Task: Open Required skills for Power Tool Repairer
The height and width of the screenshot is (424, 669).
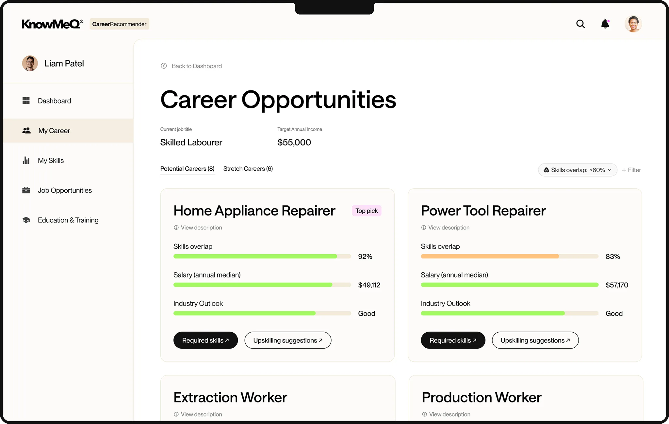Action: (453, 340)
